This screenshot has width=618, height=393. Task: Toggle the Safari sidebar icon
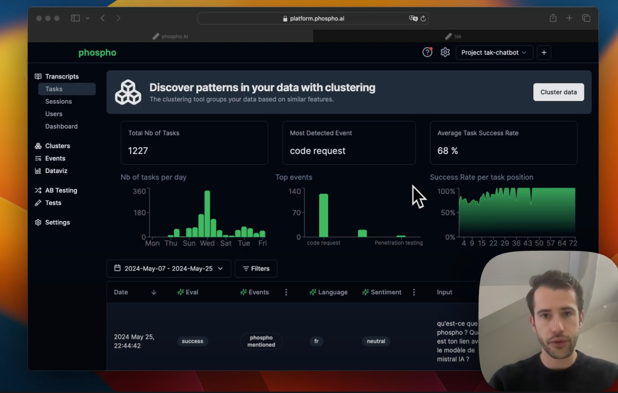(75, 18)
